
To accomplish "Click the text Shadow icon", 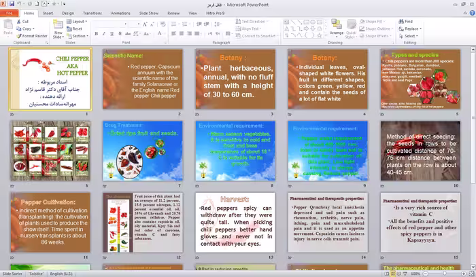I will coord(120,34).
